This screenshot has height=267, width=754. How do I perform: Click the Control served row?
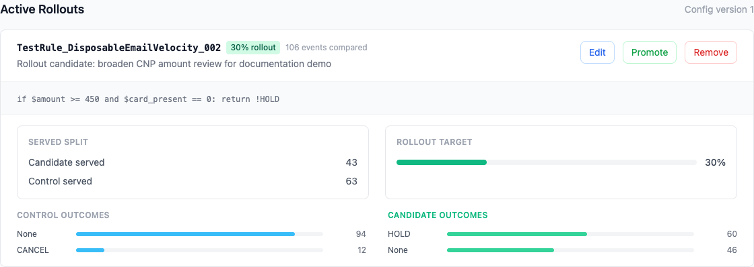point(193,181)
